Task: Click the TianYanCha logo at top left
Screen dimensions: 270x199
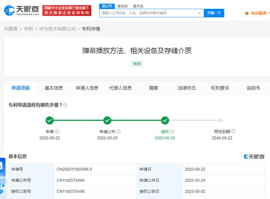Action: (x=22, y=10)
